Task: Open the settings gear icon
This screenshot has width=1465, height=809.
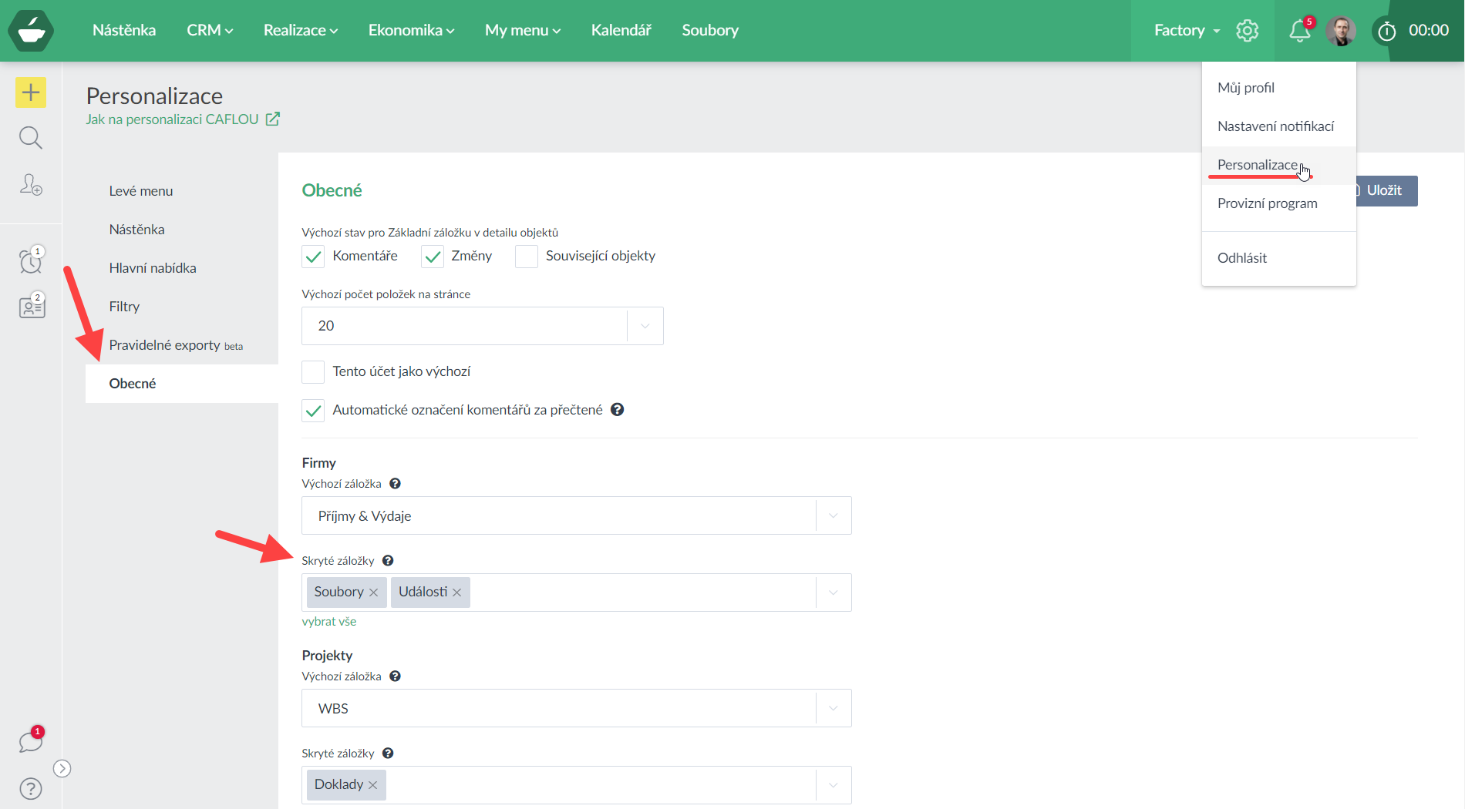Action: (1247, 31)
